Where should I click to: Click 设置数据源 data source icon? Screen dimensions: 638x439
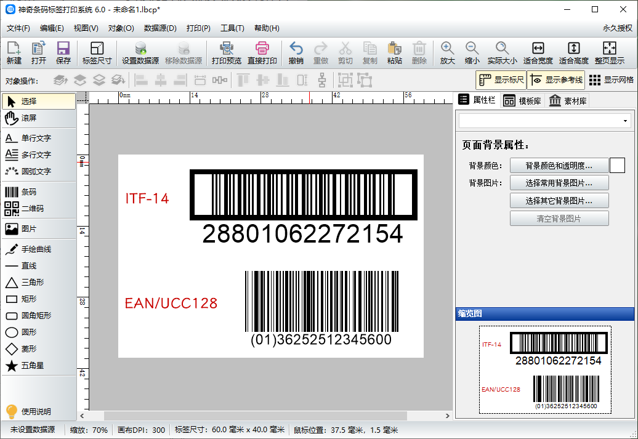140,53
